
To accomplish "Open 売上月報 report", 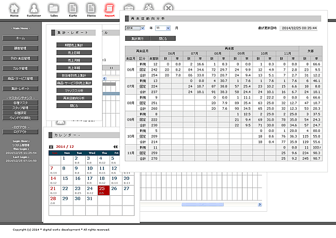I will 74,60.
